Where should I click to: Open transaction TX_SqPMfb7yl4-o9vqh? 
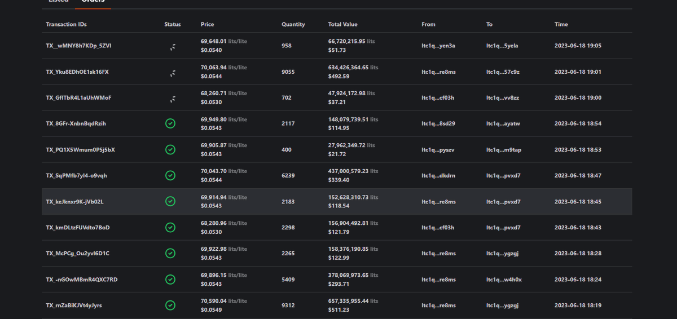76,175
